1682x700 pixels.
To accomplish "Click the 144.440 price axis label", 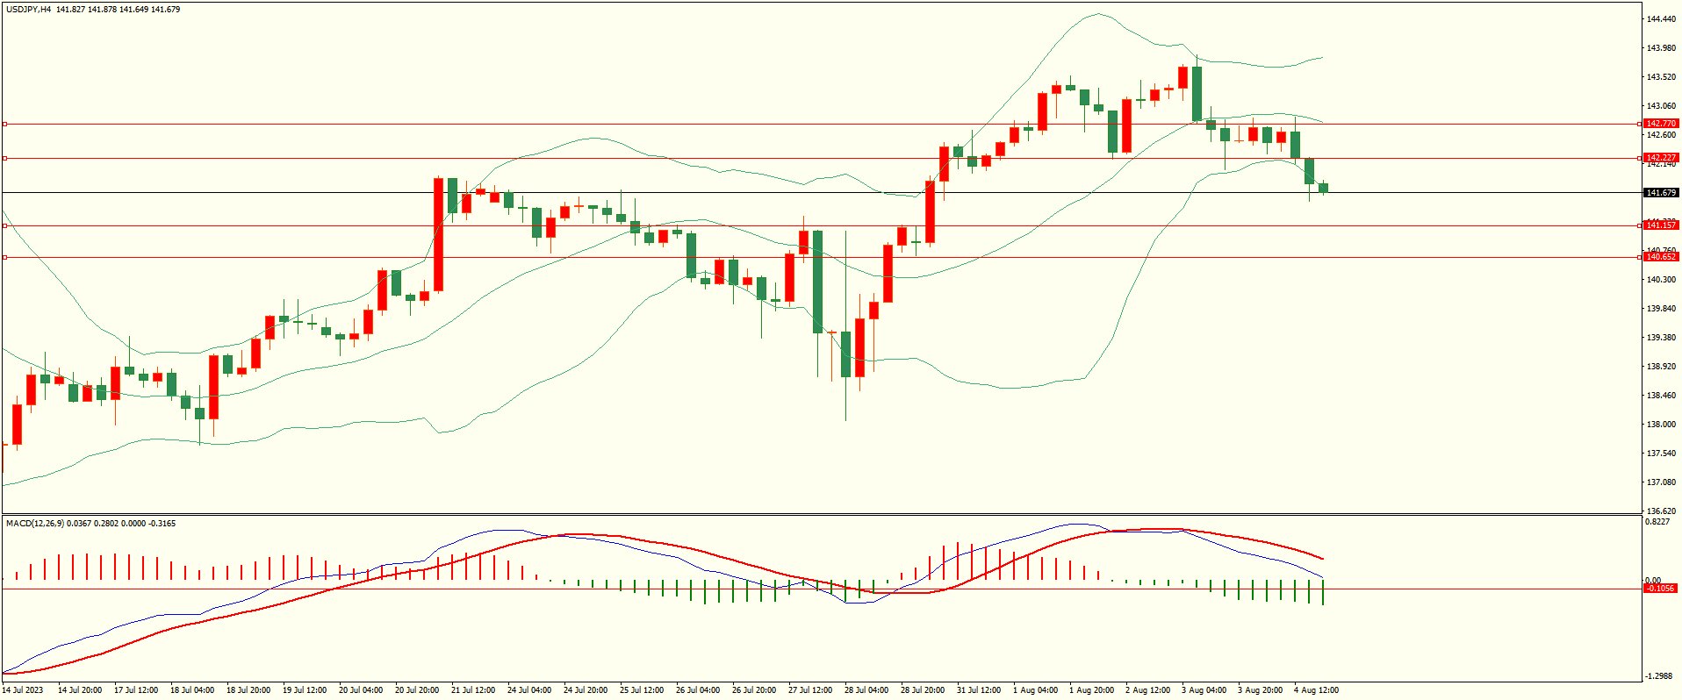I will [1661, 19].
